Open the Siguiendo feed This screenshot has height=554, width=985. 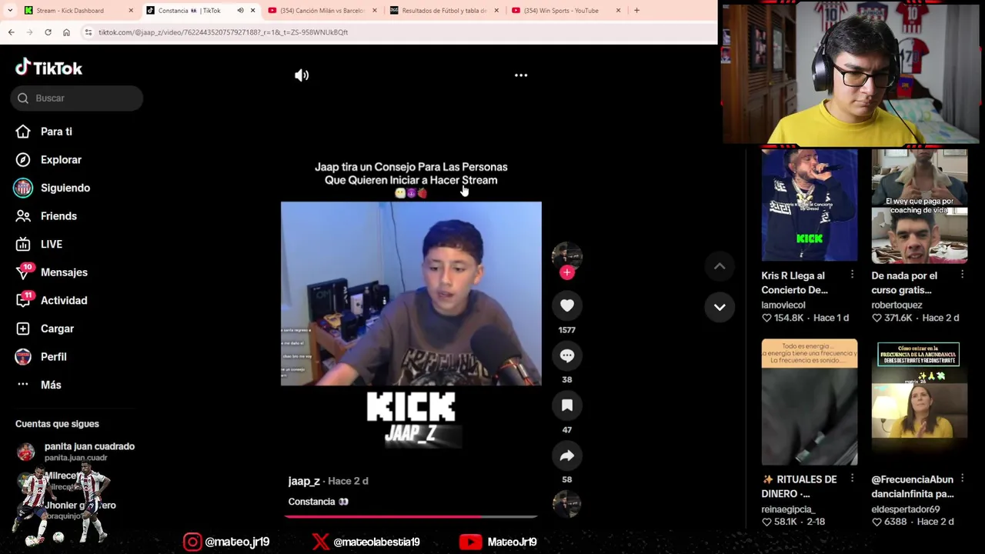65,188
